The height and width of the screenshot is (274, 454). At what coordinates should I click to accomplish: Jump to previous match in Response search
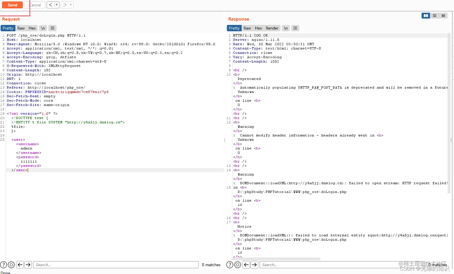[246, 265]
